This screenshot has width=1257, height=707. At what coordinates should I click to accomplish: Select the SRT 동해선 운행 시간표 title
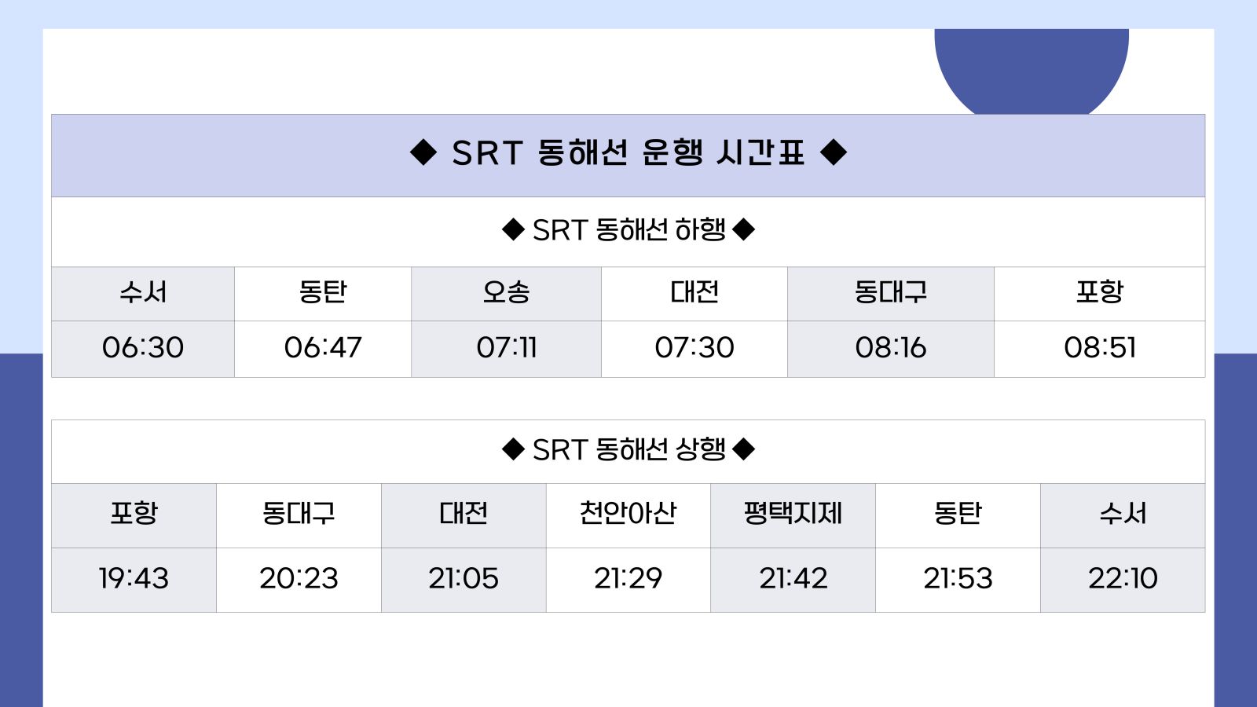pyautogui.click(x=628, y=153)
